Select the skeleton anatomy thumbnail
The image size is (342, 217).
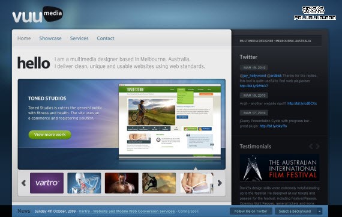(x=84, y=183)
